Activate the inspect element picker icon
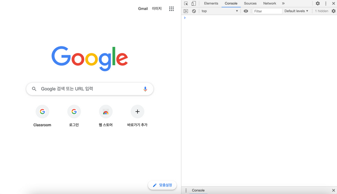Screen dimensions: 337x194 tap(186, 4)
